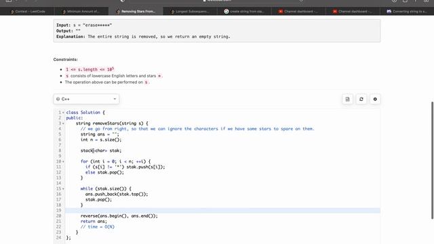Click the 'Output: ""' line in example box
This screenshot has width=434, height=244.
[x=68, y=30]
